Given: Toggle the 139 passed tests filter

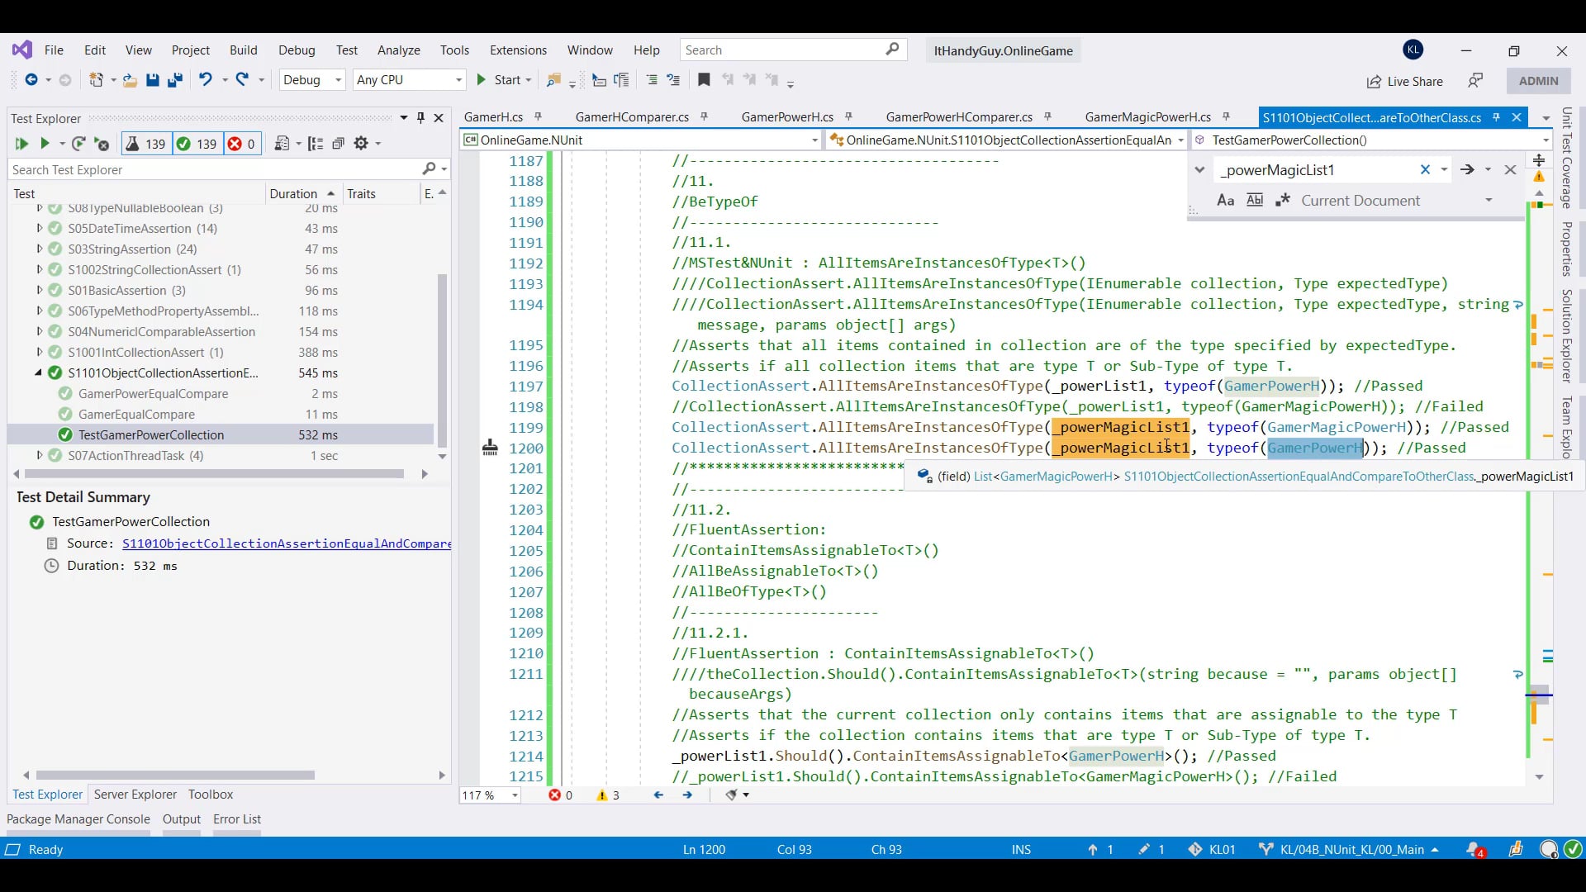Looking at the screenshot, I should pyautogui.click(x=197, y=144).
